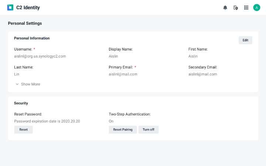Select the Display Name value Aislin

[x=113, y=56]
